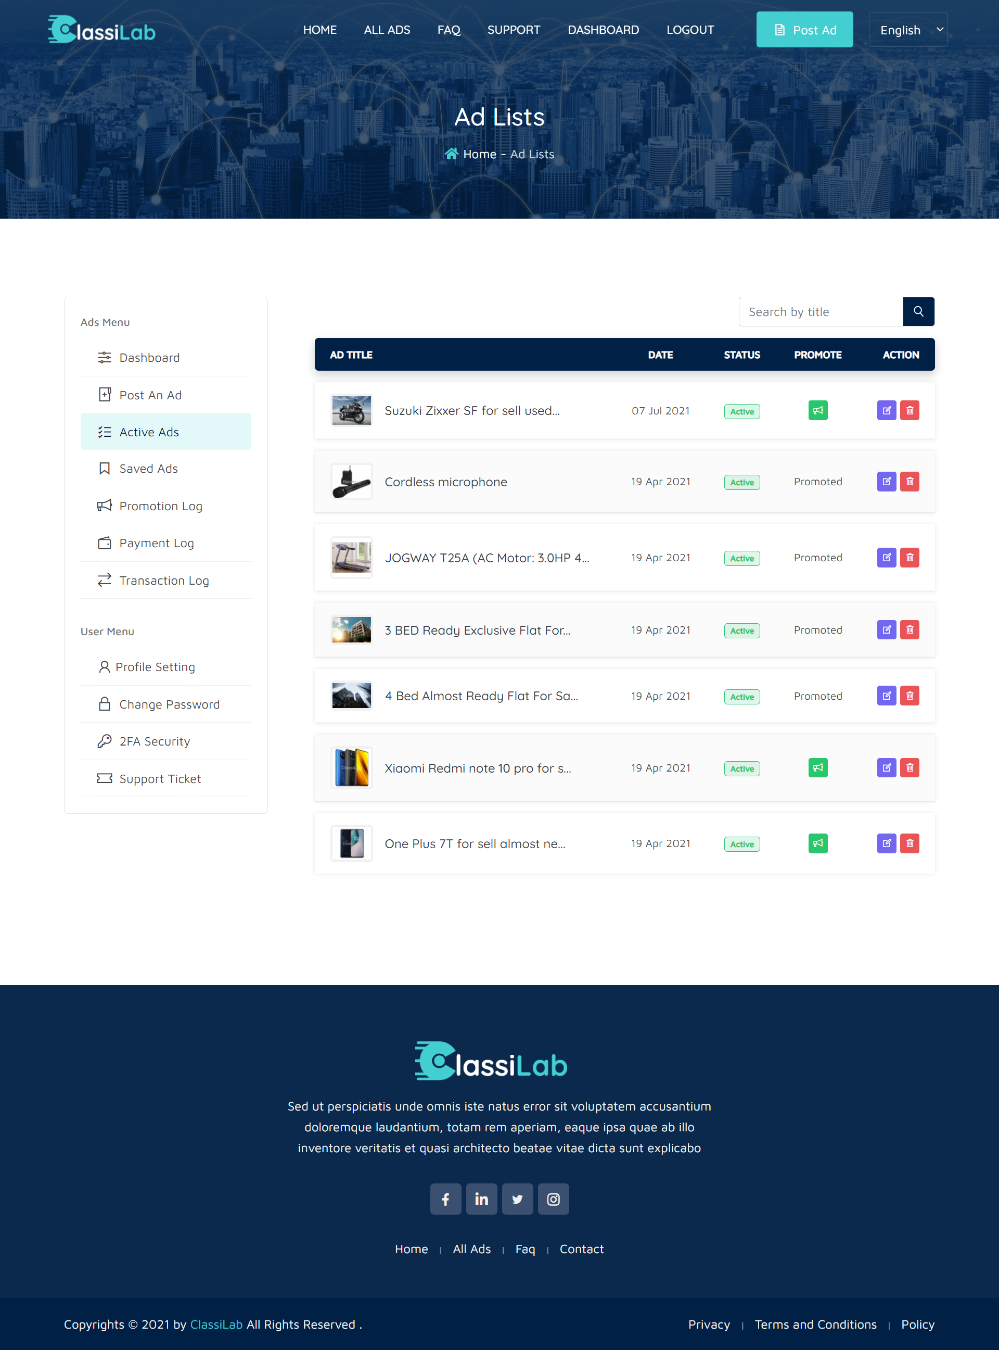
Task: Focus the Search by title field
Action: [820, 312]
